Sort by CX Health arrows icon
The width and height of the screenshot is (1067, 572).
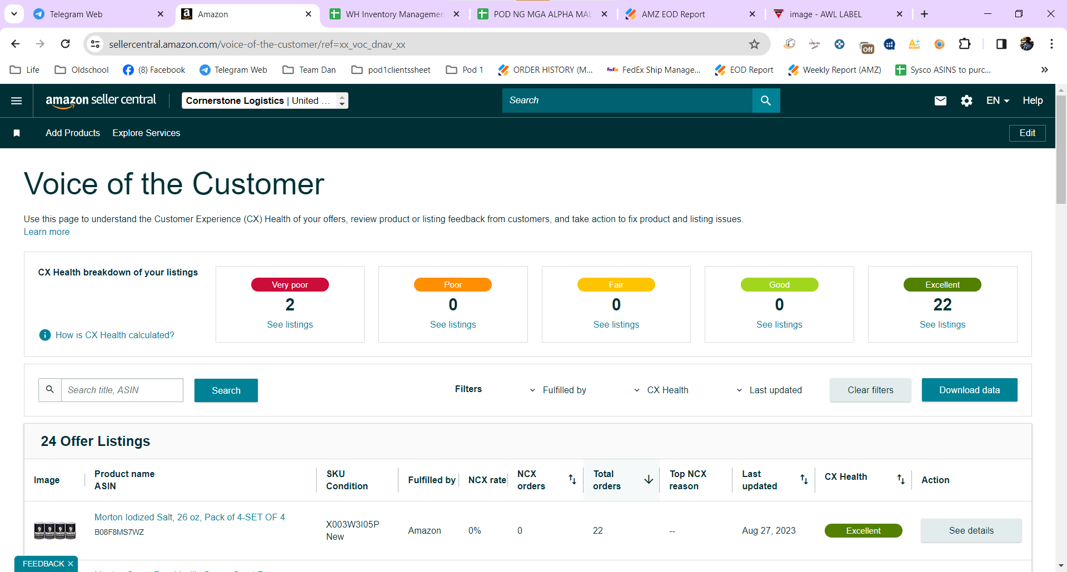(901, 479)
